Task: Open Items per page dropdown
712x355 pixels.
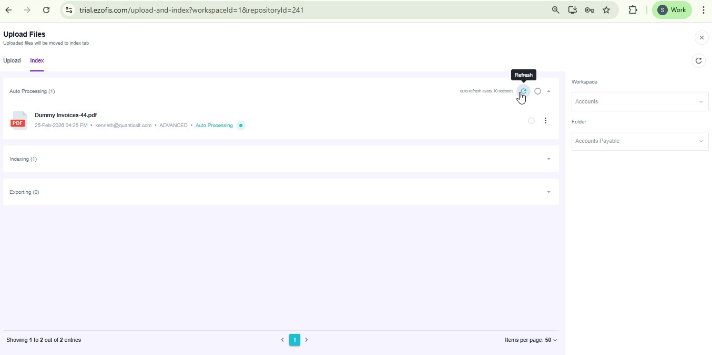Action: [531, 340]
